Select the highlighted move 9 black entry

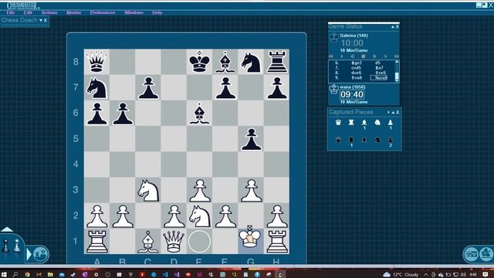pos(379,78)
